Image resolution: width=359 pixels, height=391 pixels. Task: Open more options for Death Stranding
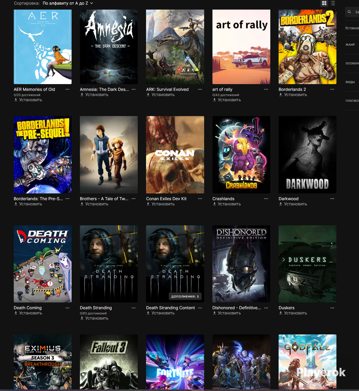pyautogui.click(x=134, y=308)
